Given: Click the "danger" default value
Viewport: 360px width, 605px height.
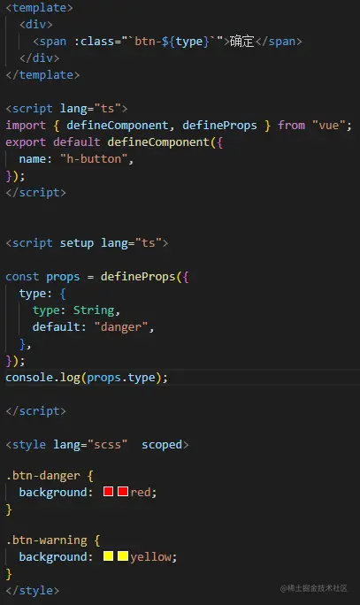Looking at the screenshot, I should (x=121, y=327).
